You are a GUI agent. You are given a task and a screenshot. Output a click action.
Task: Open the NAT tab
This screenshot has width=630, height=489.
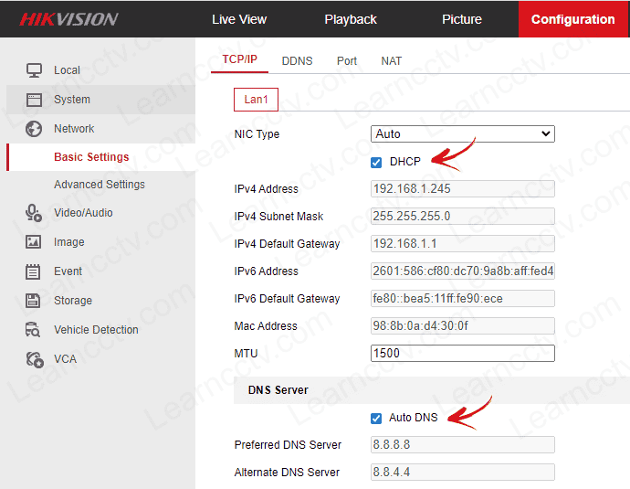pos(391,61)
